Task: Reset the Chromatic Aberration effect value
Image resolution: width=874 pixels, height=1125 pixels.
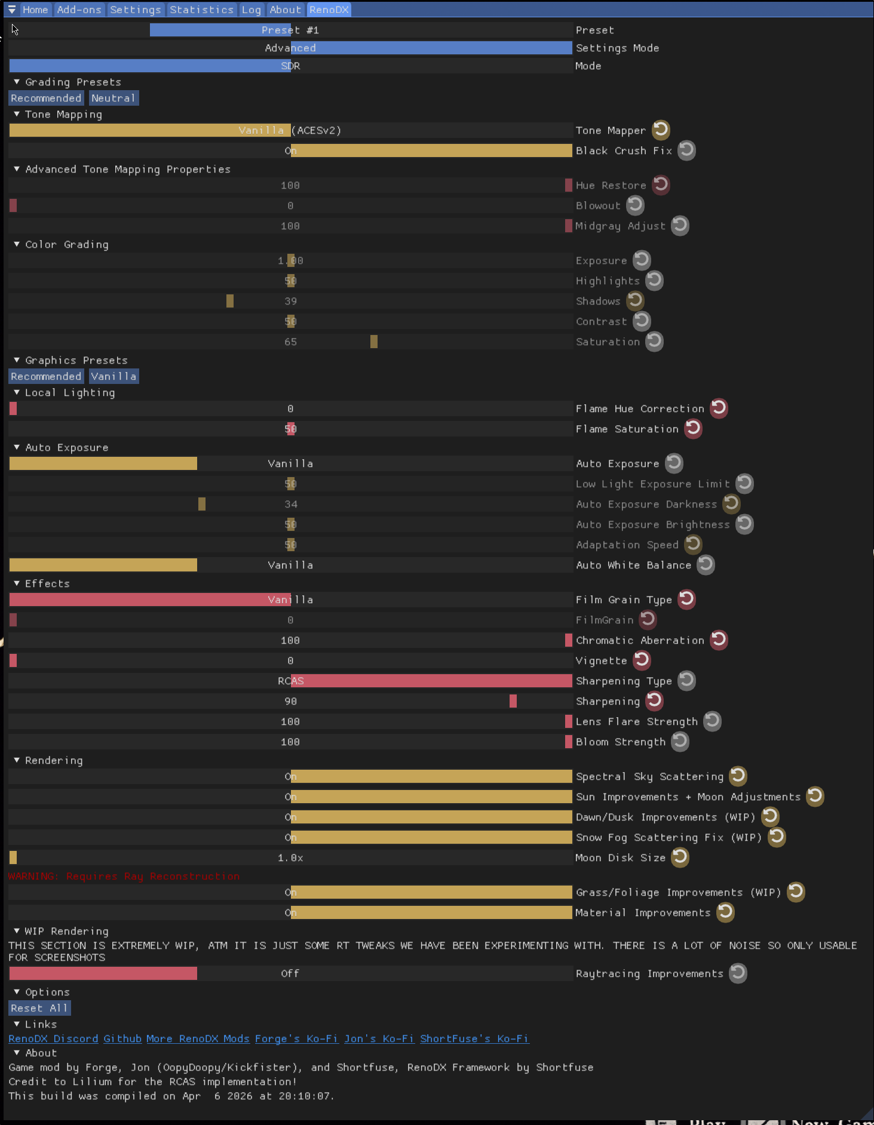Action: pyautogui.click(x=719, y=640)
